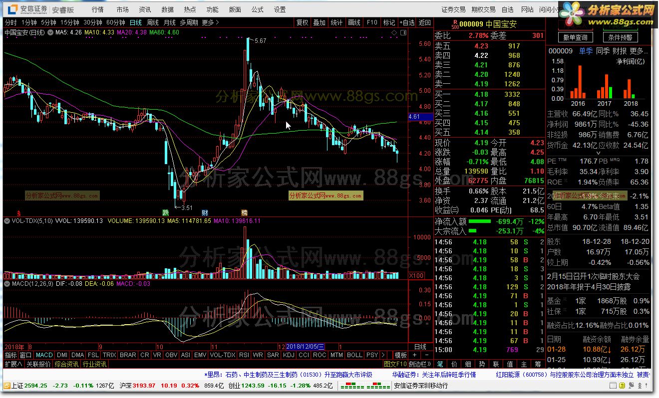Click +自选 to add to watchlist
The height and width of the screenshot is (398, 659).
click(407, 22)
